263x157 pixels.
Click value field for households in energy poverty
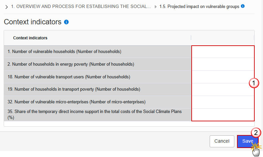tap(223, 64)
